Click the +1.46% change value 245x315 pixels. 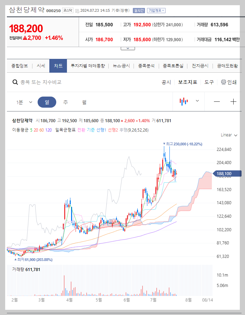tap(54, 38)
